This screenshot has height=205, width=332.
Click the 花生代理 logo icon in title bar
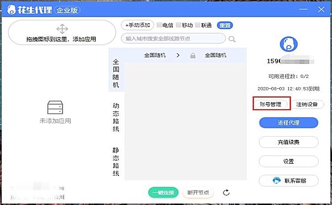12,10
